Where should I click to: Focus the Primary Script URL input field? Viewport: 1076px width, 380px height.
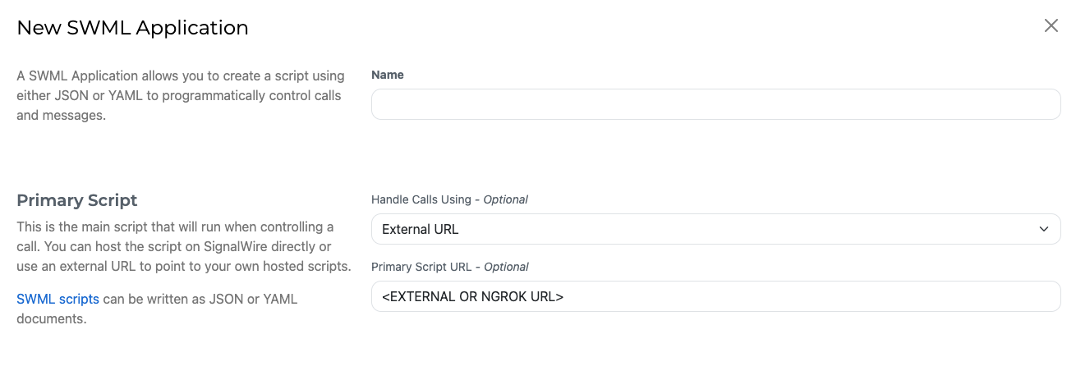click(715, 296)
